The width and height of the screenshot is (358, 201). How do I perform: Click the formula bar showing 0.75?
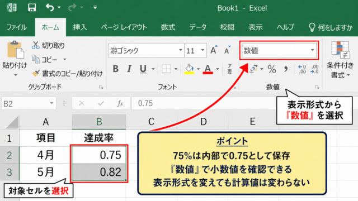coord(204,103)
